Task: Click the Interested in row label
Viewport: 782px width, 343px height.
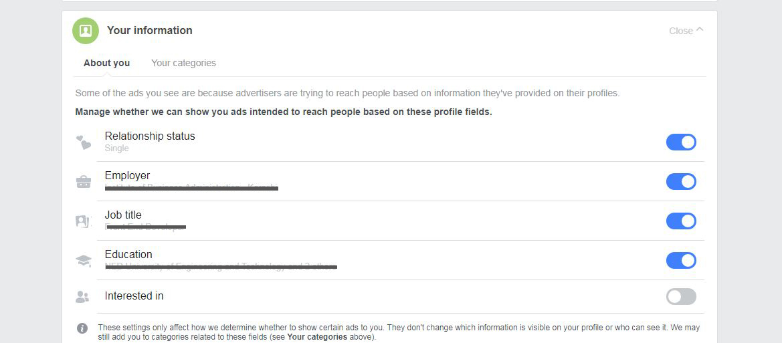Action: click(134, 296)
